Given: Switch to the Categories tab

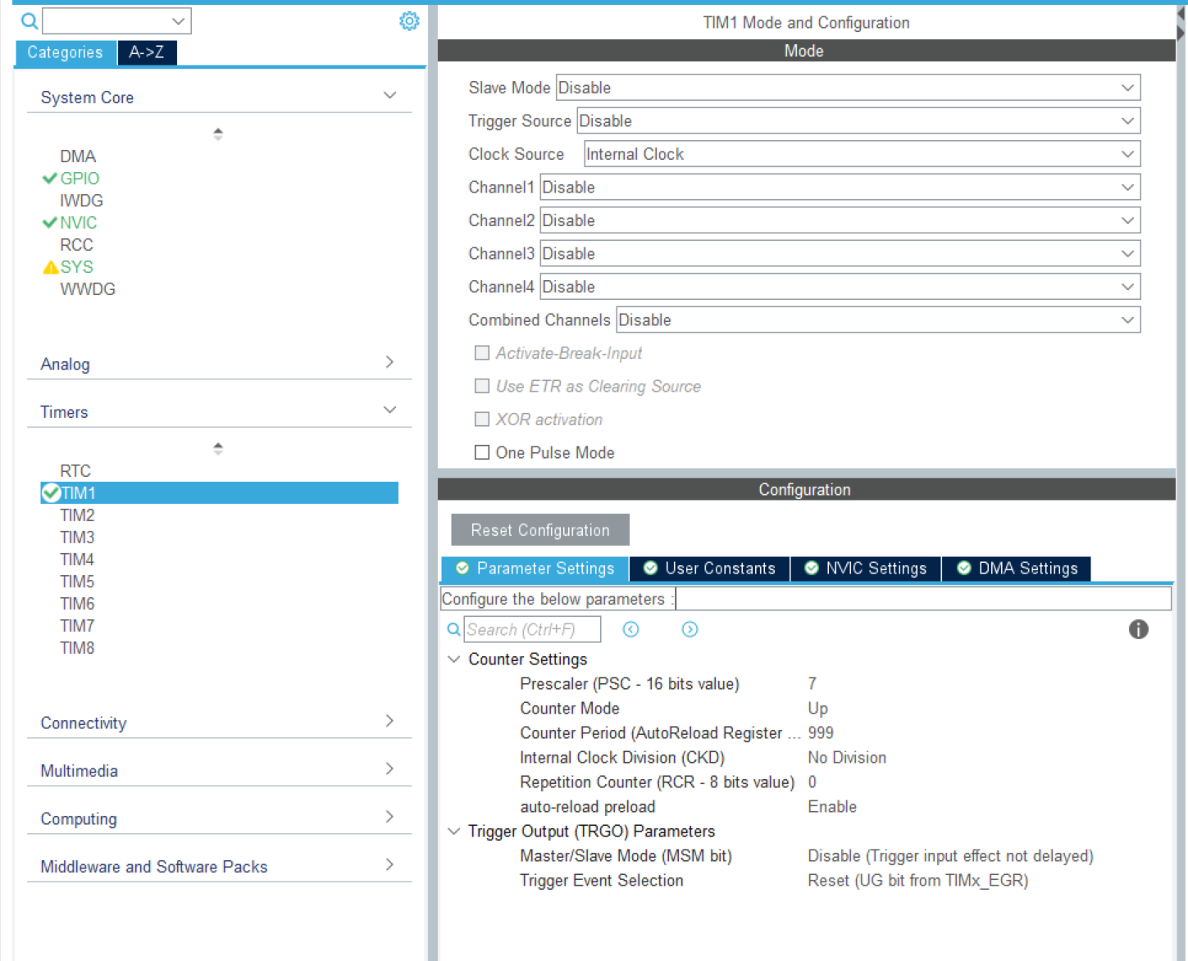Looking at the screenshot, I should pyautogui.click(x=66, y=52).
